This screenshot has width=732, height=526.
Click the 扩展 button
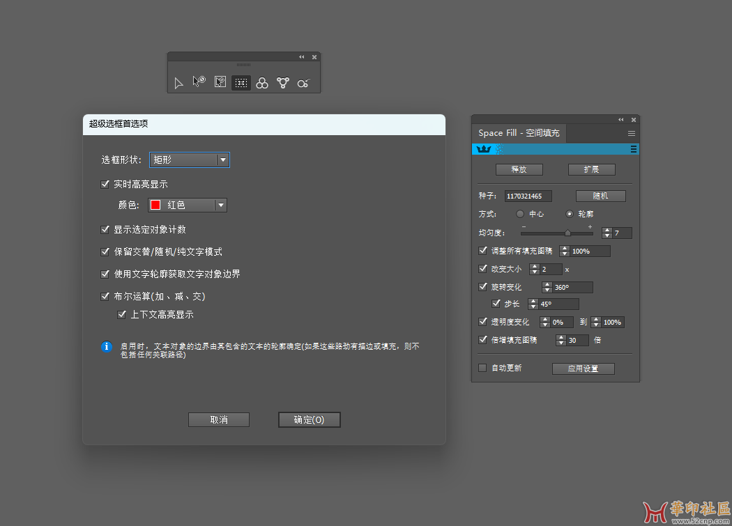[591, 169]
